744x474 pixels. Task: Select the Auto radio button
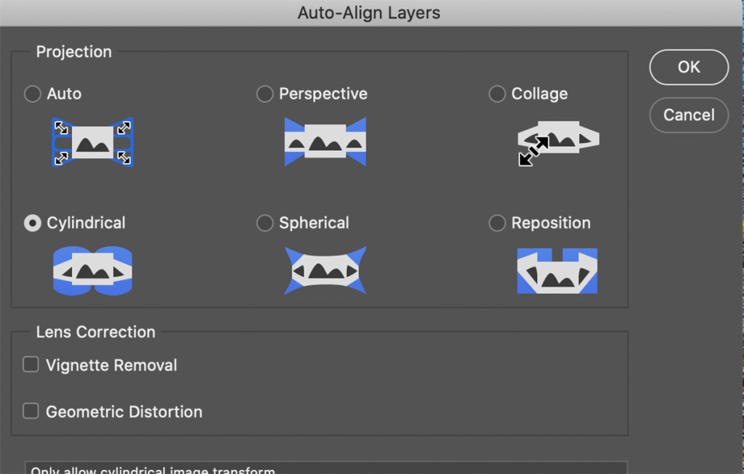[x=33, y=94]
